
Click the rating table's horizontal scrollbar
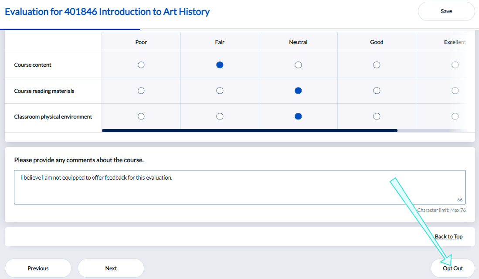[x=249, y=130]
